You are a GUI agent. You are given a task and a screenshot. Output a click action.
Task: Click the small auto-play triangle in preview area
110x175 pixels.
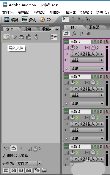(21, 148)
